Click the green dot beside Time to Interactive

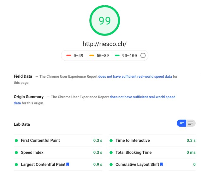point(111,140)
